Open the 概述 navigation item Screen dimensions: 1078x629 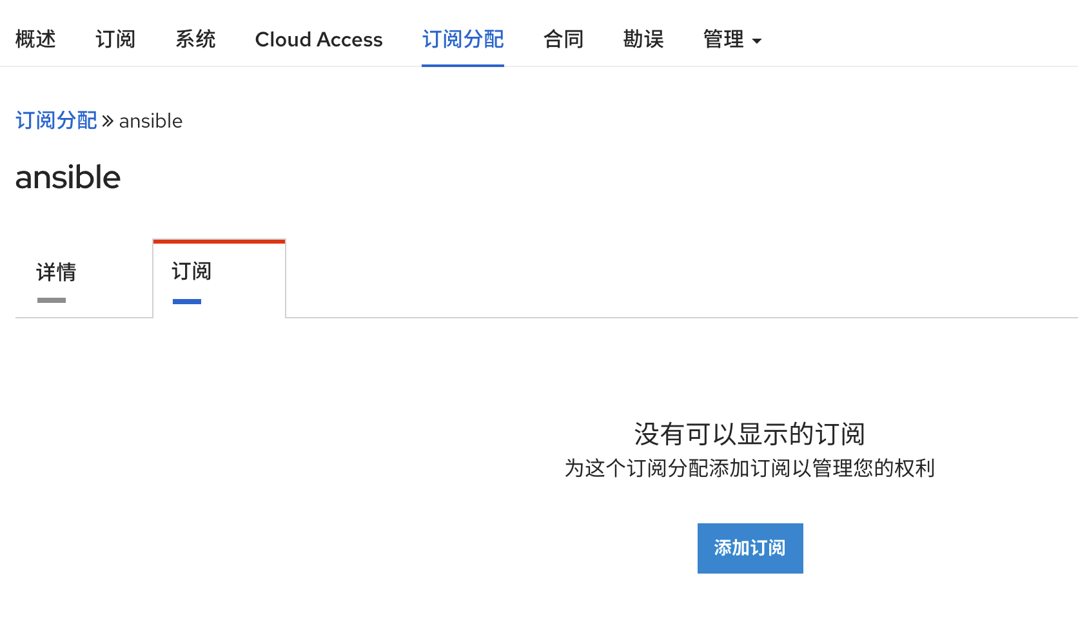(35, 39)
